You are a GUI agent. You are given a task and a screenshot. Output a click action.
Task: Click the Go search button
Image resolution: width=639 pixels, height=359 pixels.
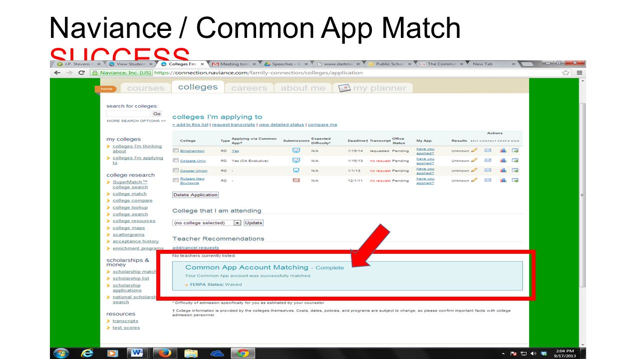[157, 114]
